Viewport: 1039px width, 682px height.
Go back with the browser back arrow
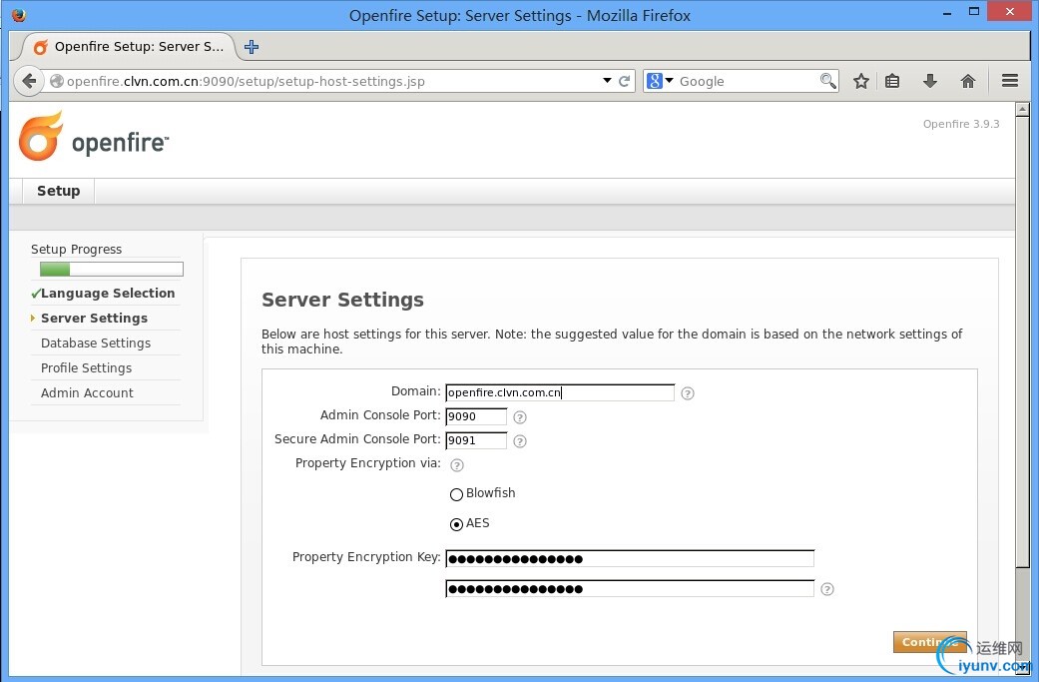[x=29, y=81]
